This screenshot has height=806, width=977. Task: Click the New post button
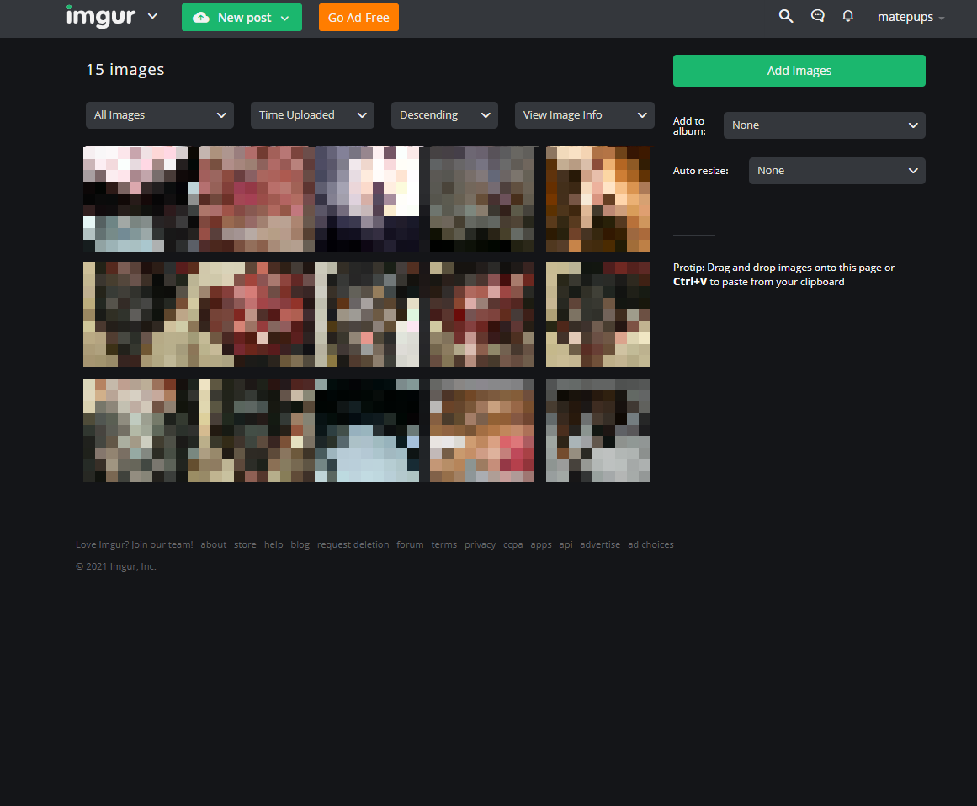coord(242,18)
